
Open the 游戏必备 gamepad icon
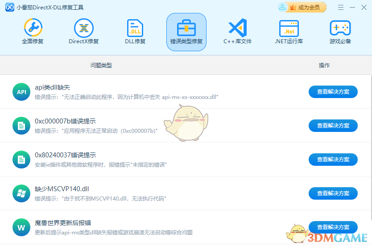coord(340,28)
